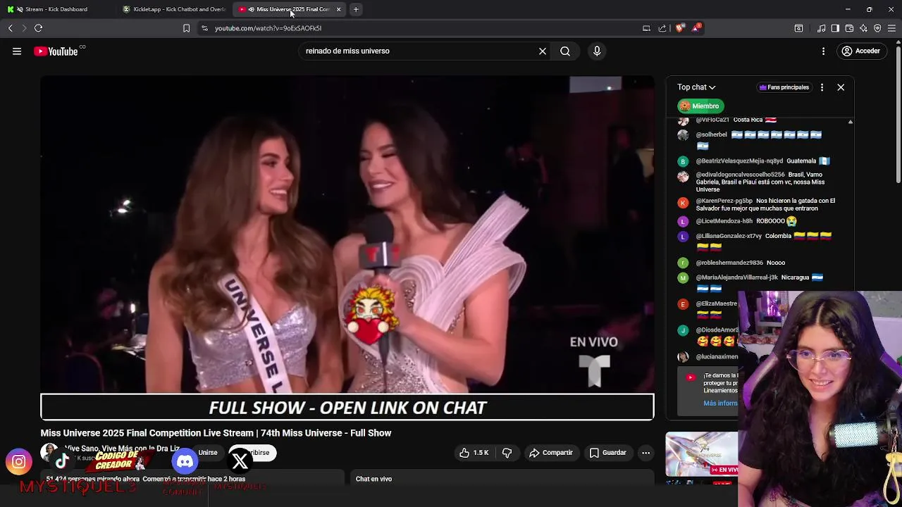Open YouTube settings three-dot menu

(x=823, y=51)
